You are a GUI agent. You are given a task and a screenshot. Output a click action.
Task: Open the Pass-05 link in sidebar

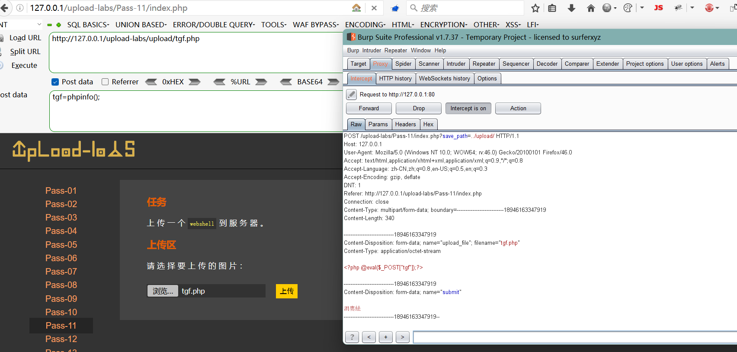click(x=61, y=245)
